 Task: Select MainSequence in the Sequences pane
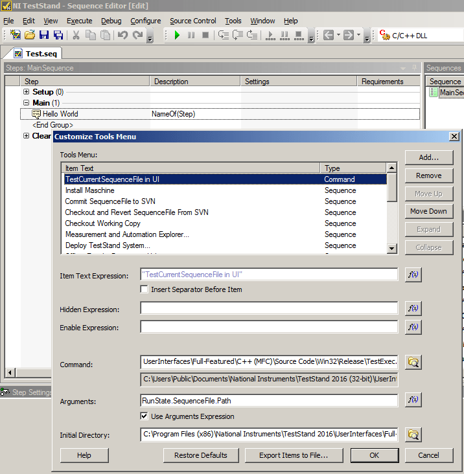point(448,93)
